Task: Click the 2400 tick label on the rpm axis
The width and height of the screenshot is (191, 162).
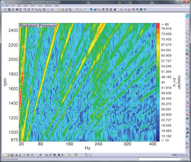Action: click(13, 31)
